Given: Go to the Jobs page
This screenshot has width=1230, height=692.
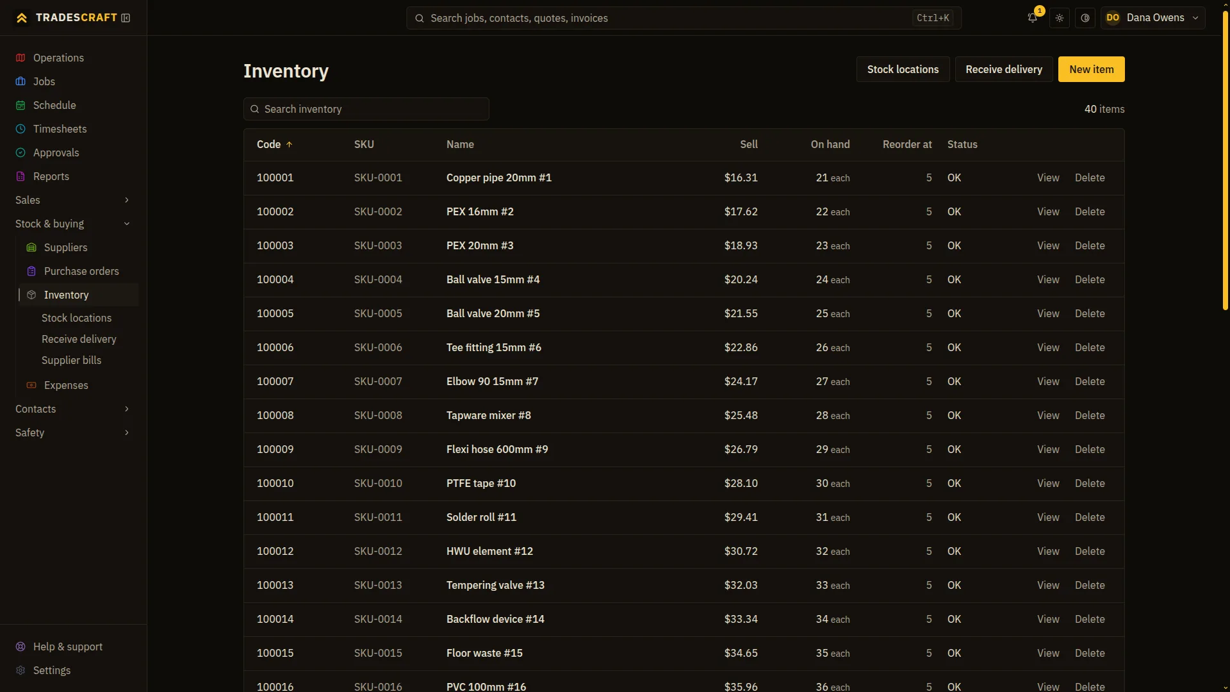Looking at the screenshot, I should (73, 81).
